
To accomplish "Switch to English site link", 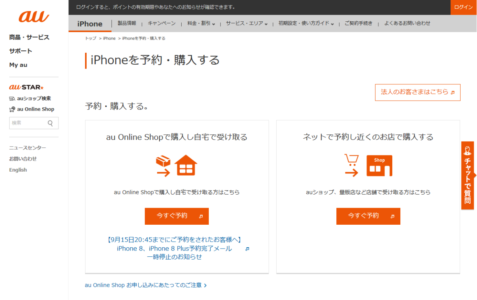I will (x=18, y=170).
